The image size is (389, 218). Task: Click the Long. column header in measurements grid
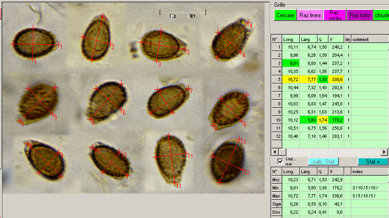click(x=290, y=39)
